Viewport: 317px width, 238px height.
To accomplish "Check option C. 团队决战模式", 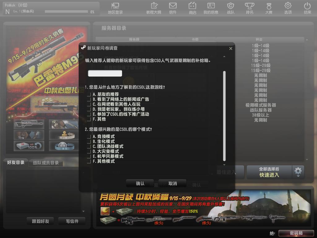I will tap(89, 146).
